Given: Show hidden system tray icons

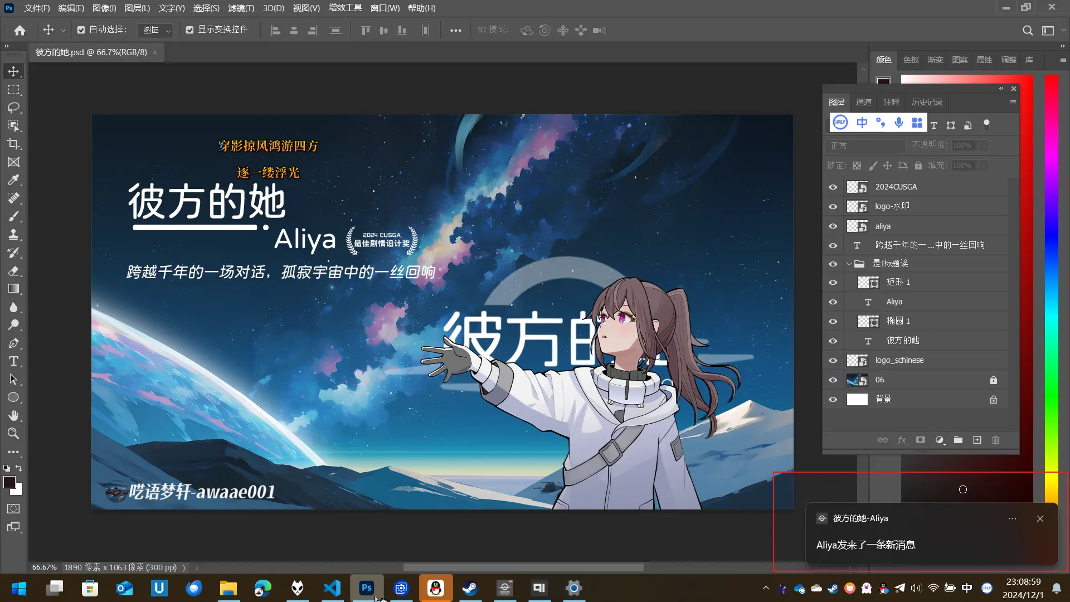Looking at the screenshot, I should (x=766, y=588).
